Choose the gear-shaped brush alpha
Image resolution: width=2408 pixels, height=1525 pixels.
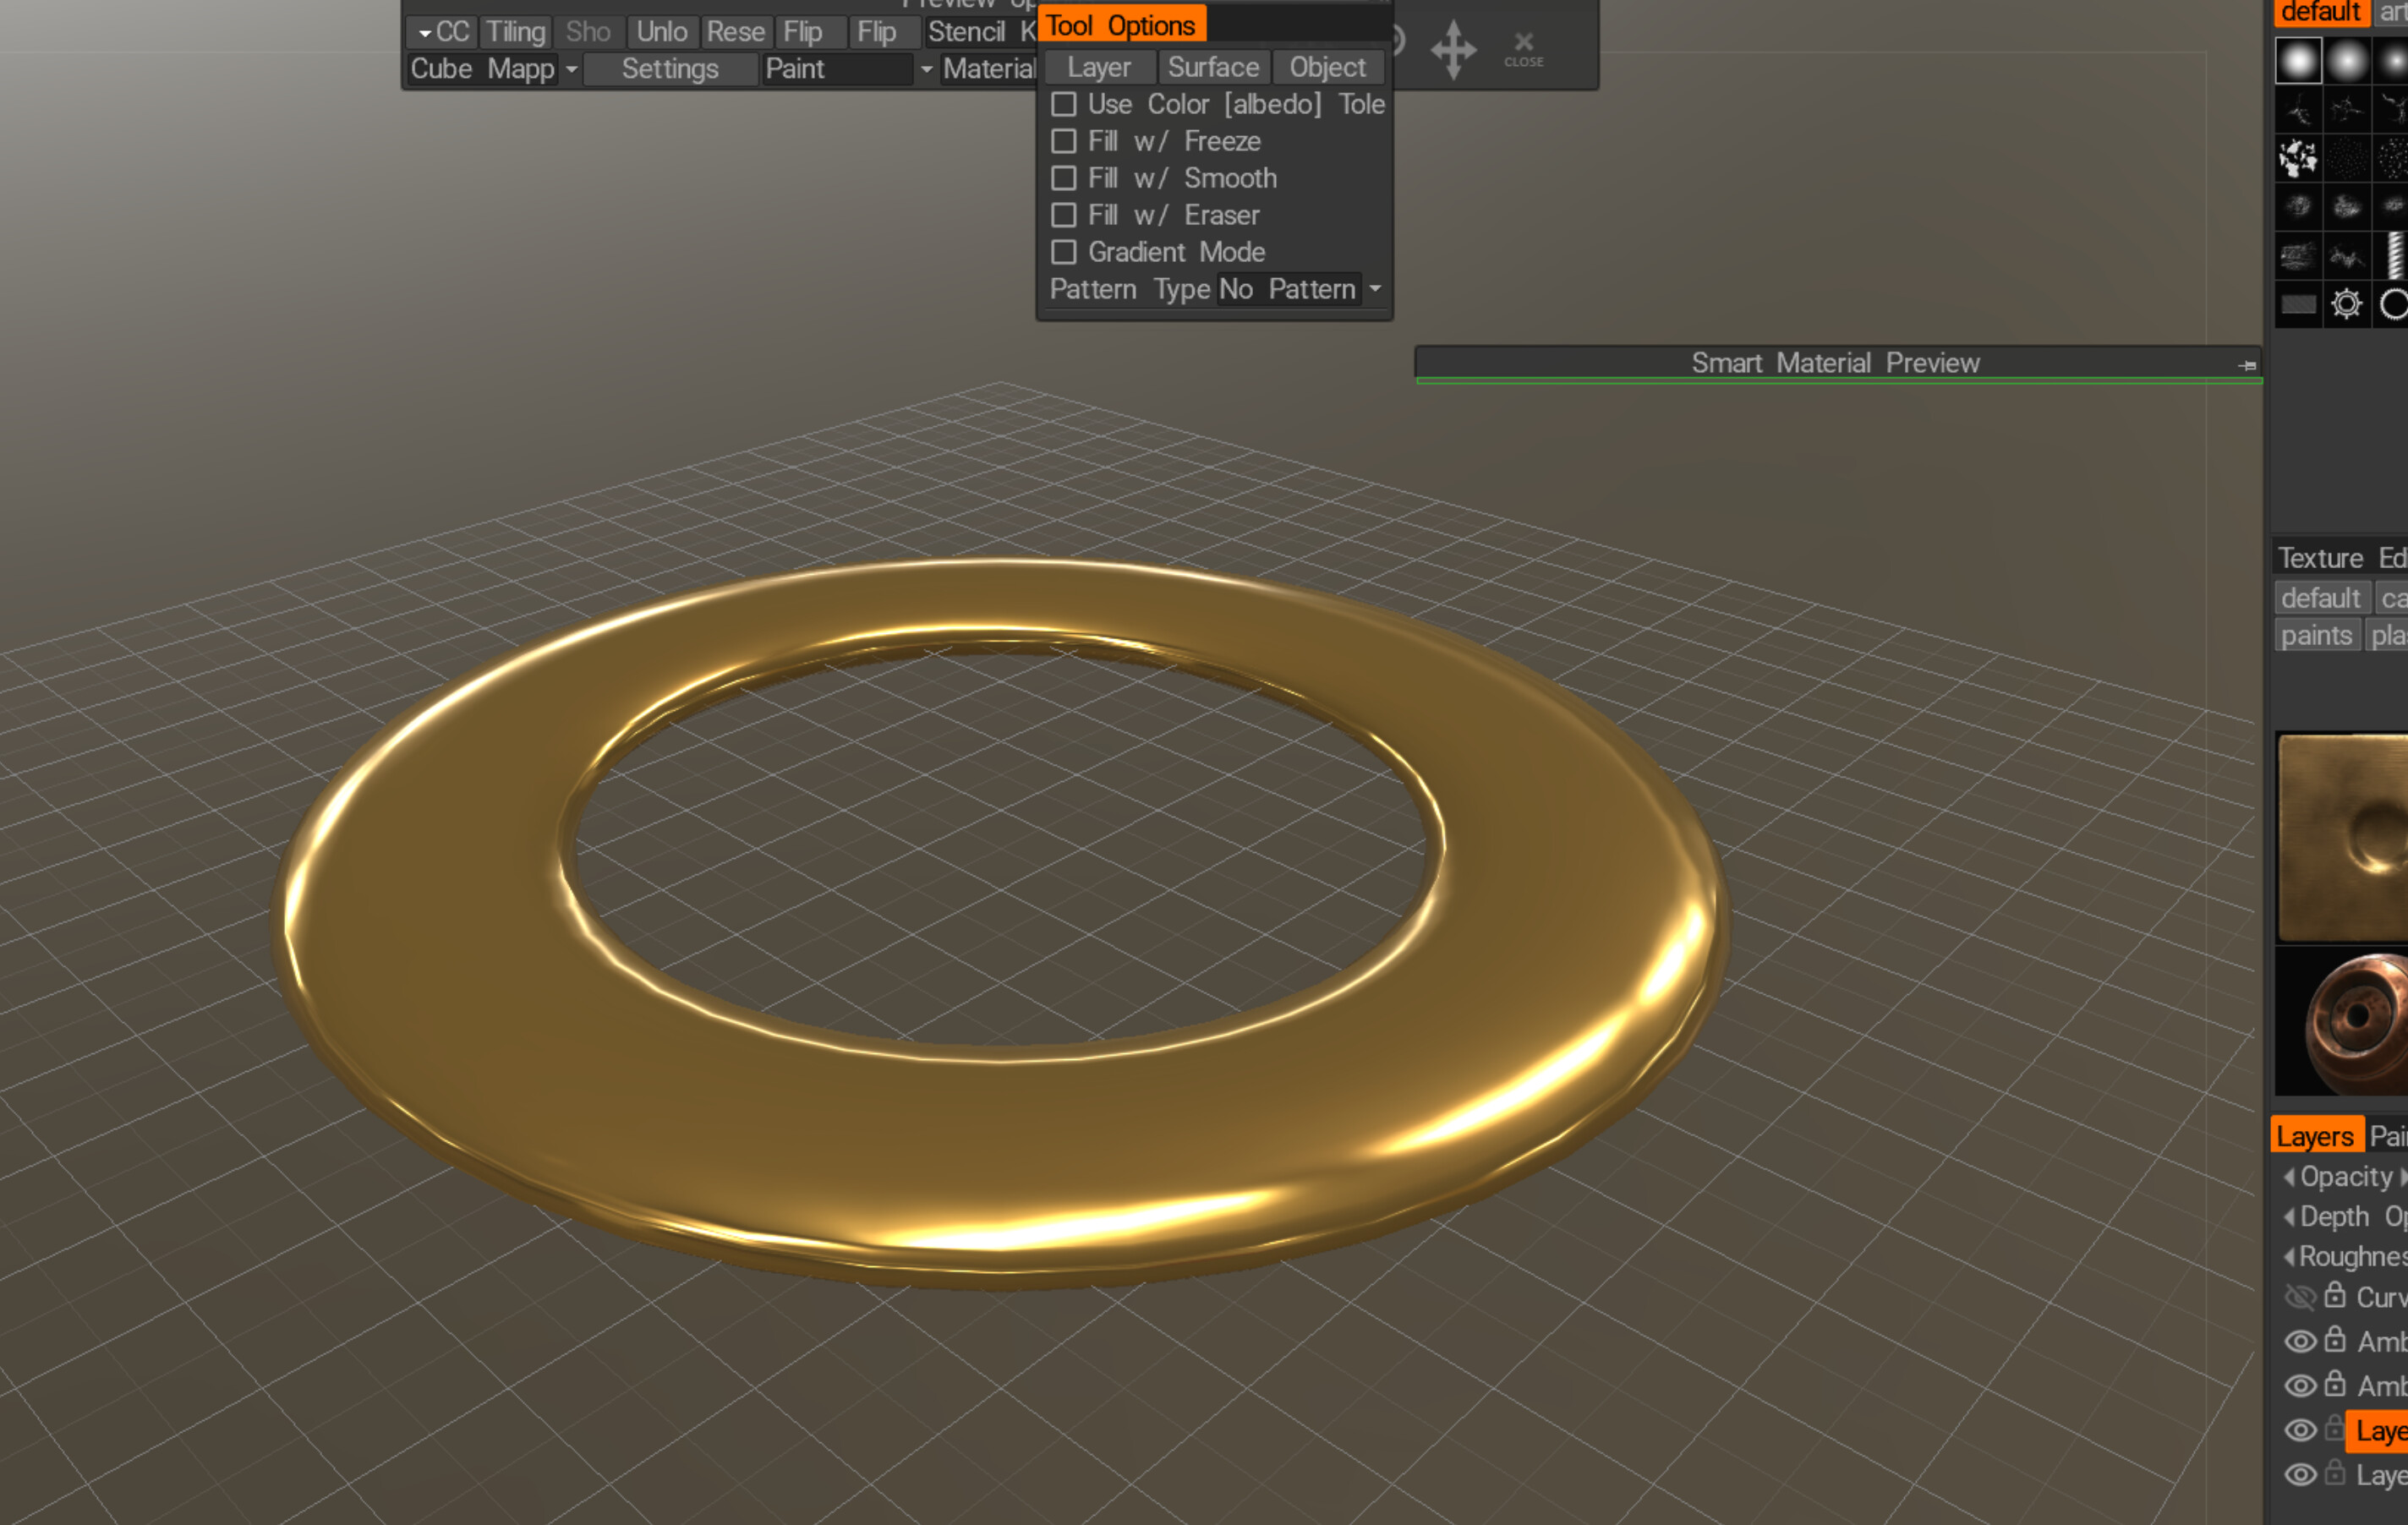[x=2346, y=303]
